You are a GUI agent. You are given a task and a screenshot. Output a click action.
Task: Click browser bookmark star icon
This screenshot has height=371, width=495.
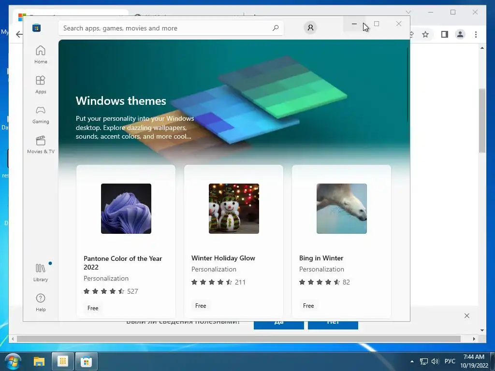point(425,34)
